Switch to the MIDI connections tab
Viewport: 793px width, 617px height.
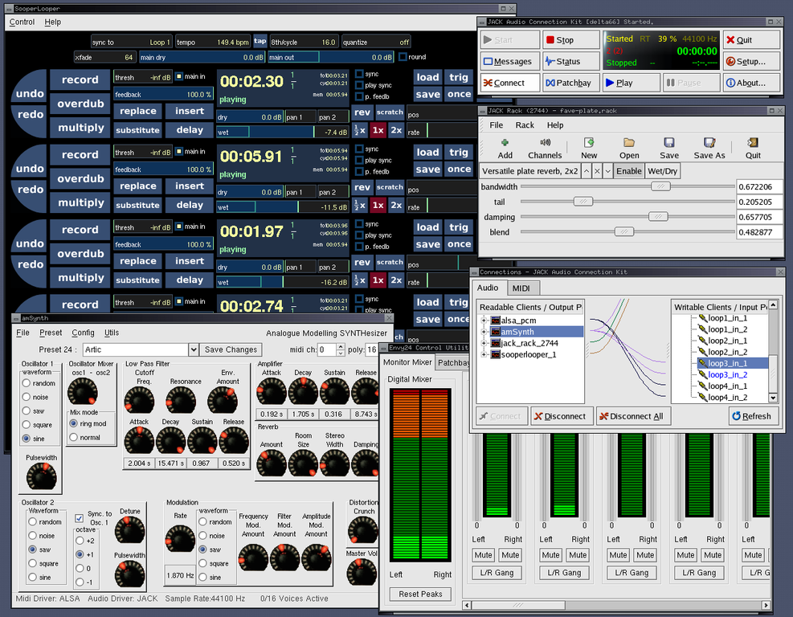(522, 288)
